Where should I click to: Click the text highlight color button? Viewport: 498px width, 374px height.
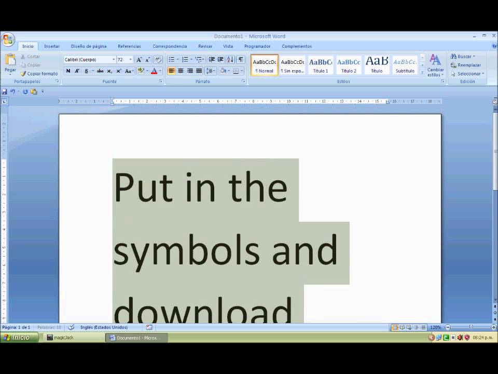141,71
